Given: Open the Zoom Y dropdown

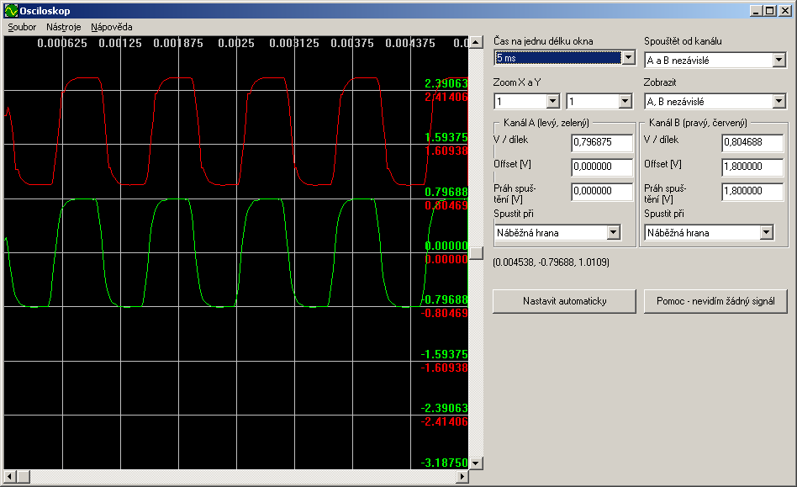Looking at the screenshot, I should (x=625, y=102).
